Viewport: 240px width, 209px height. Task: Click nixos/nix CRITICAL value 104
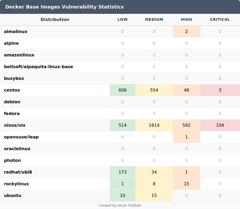tap(220, 125)
